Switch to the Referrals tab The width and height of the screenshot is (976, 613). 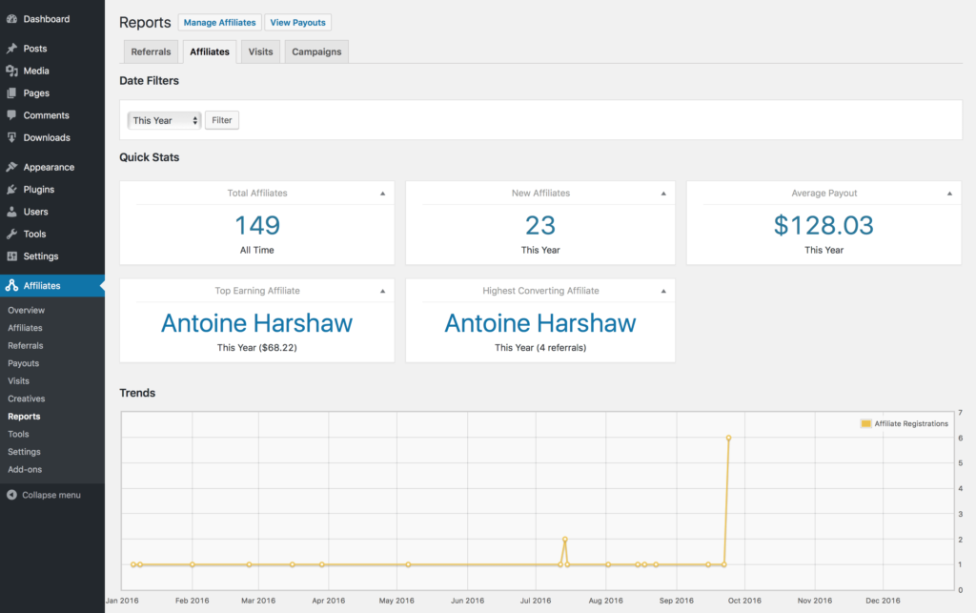coord(151,51)
